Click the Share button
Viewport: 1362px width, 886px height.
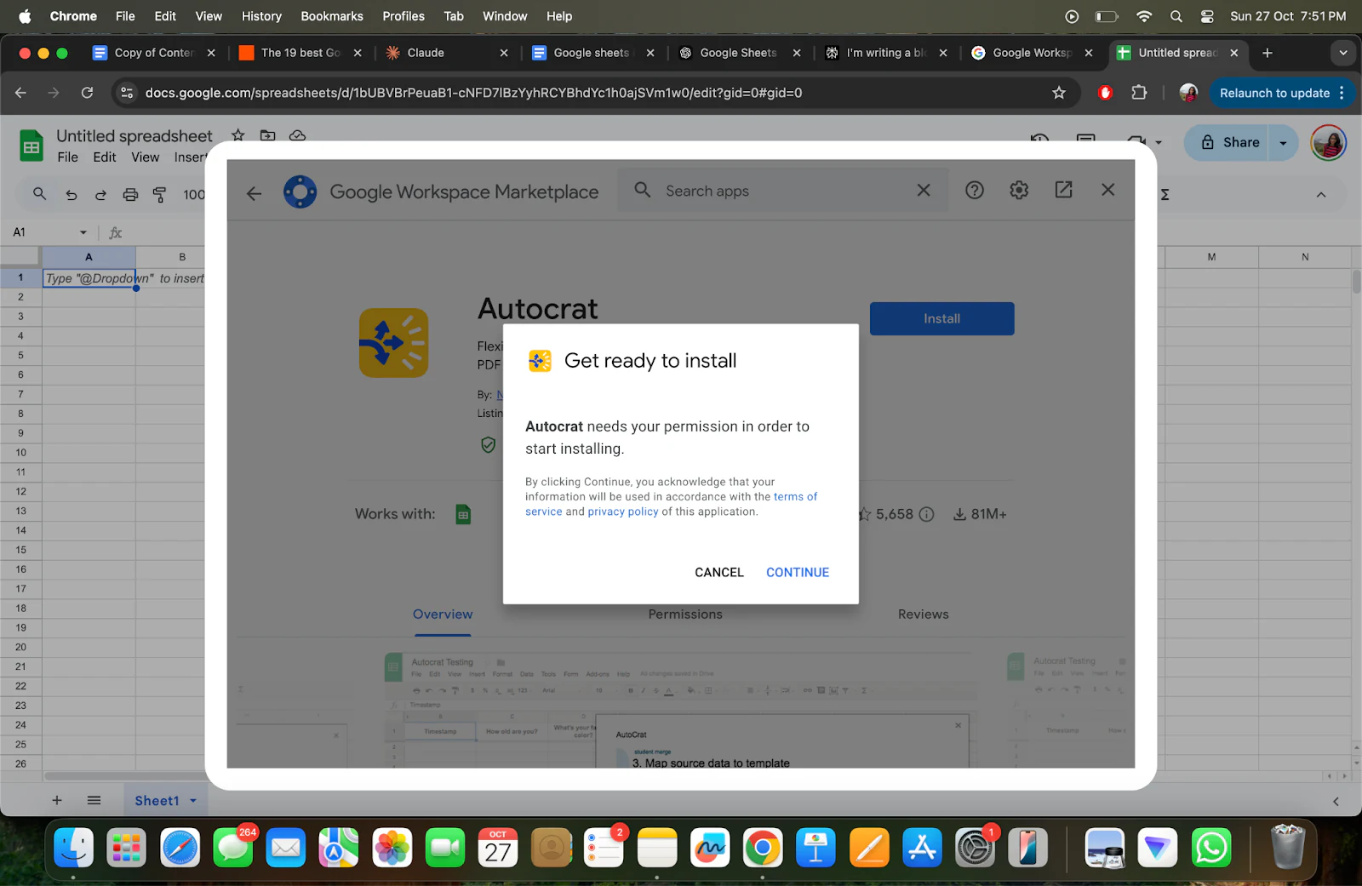point(1230,143)
